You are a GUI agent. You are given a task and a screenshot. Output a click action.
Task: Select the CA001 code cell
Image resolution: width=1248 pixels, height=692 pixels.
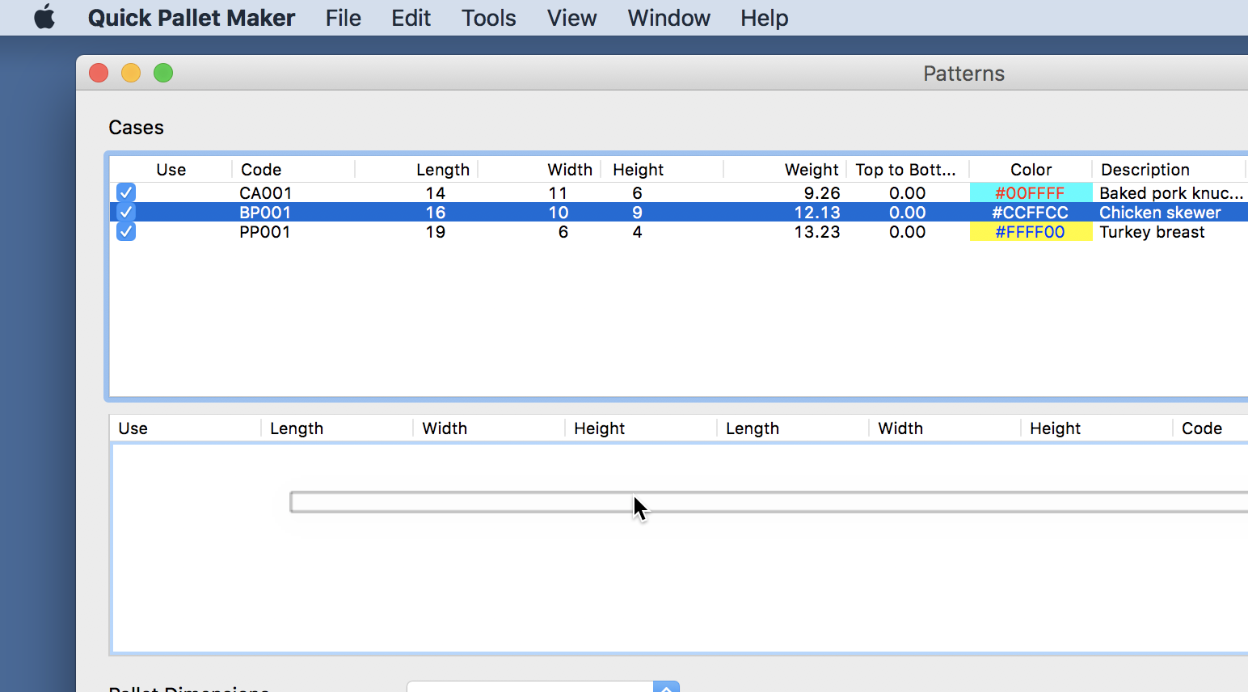(266, 192)
